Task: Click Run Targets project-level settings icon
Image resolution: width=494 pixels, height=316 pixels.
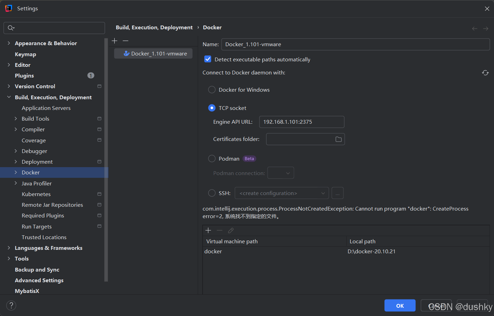Action: (99, 226)
